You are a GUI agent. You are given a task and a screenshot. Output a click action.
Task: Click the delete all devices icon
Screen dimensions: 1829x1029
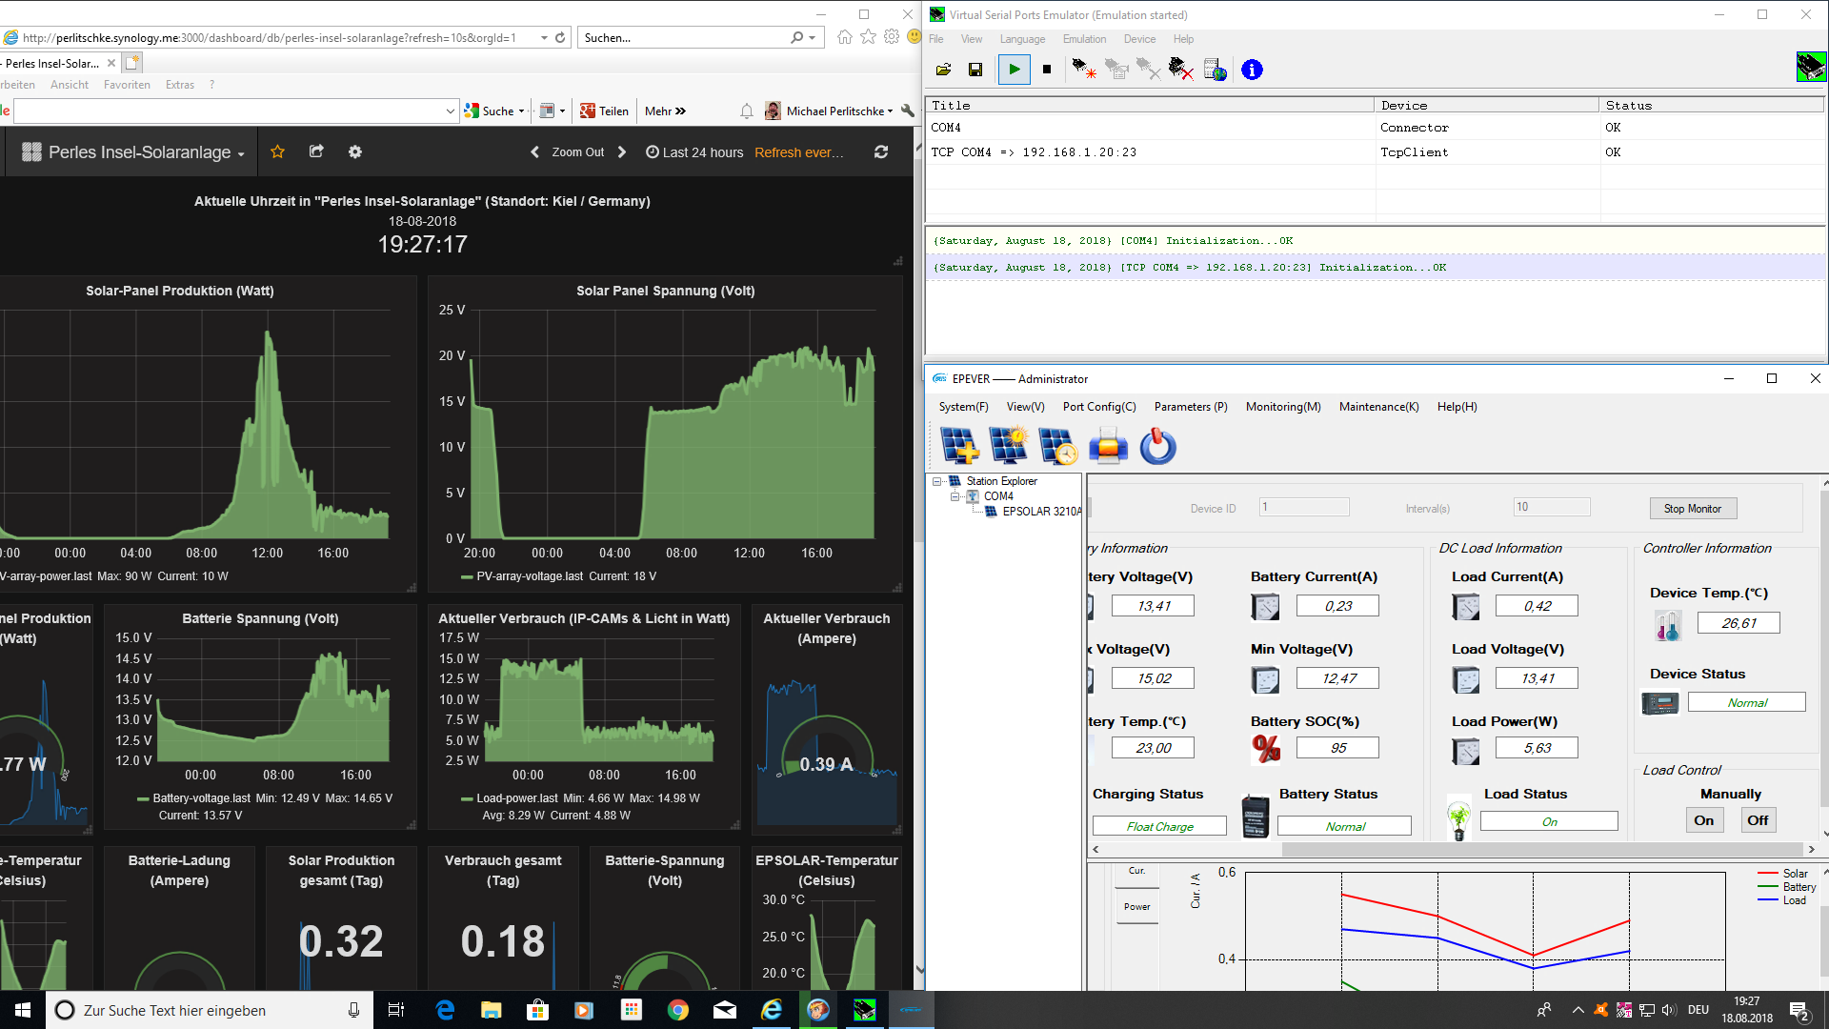point(1180,70)
